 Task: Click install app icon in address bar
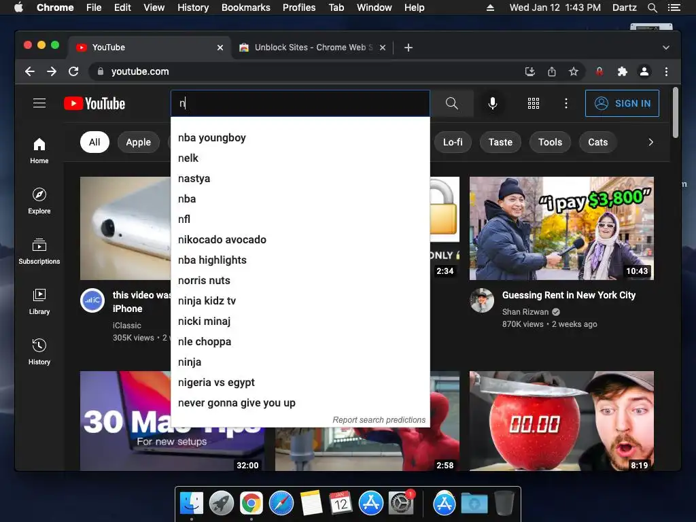coord(530,71)
